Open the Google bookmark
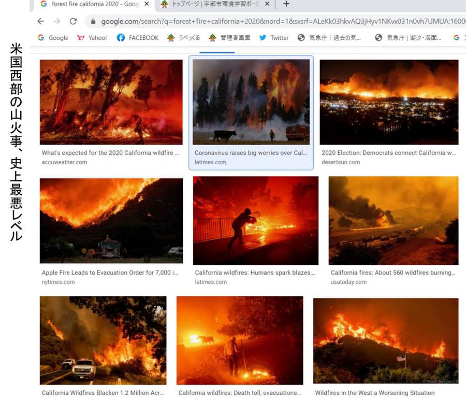The height and width of the screenshot is (400, 466). coord(53,38)
